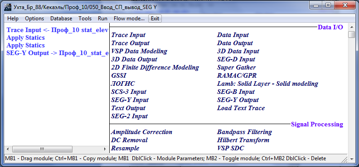
Task: Select the GSSI module
Action: [x=119, y=75]
